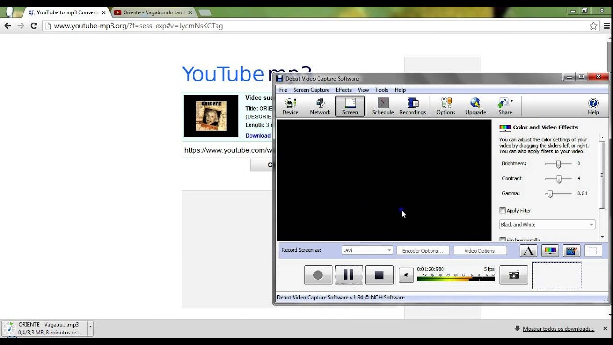Click the Video Options button
This screenshot has height=345, width=613.
479,251
